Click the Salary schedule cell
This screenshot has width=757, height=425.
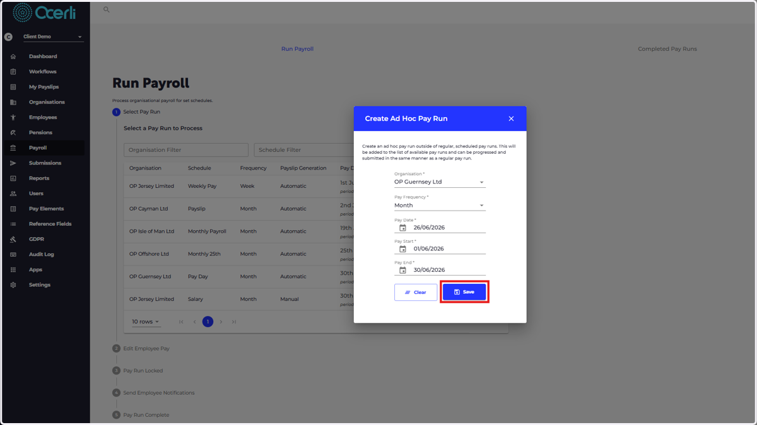196,300
